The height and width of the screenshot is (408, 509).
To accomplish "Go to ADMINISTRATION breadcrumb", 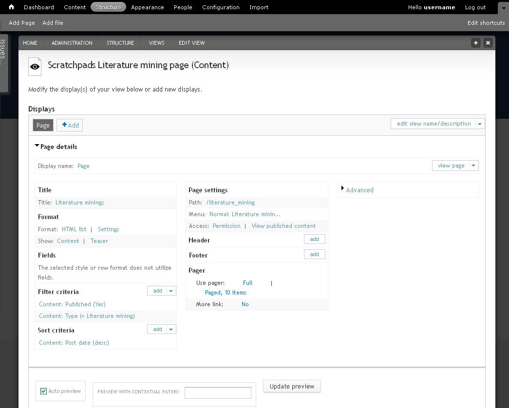I will click(72, 43).
